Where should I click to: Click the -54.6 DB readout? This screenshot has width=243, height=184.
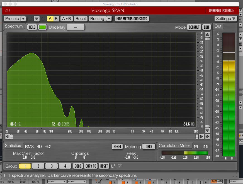click(x=188, y=124)
